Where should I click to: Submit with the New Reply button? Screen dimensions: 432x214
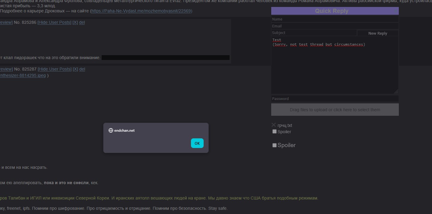(x=377, y=33)
